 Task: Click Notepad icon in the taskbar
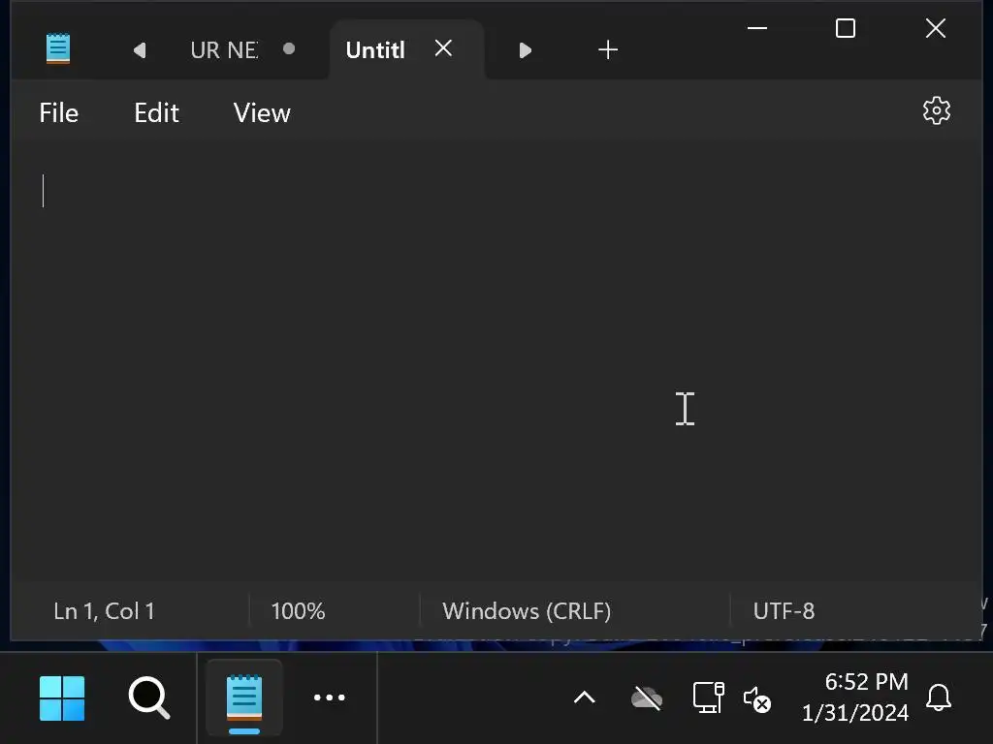pos(244,697)
